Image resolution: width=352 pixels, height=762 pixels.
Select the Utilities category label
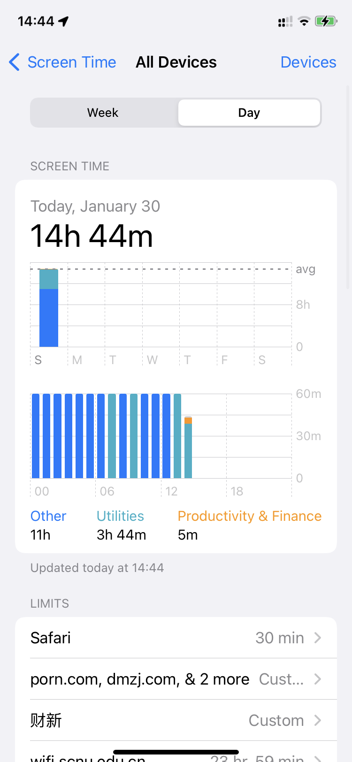pyautogui.click(x=120, y=516)
